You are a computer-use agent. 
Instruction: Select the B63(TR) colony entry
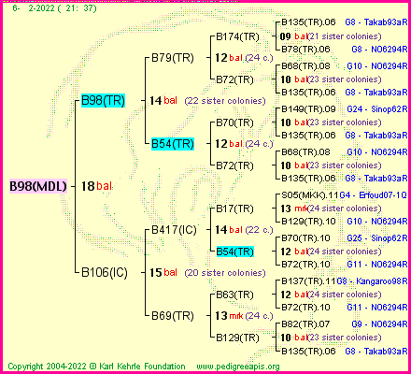click(234, 295)
